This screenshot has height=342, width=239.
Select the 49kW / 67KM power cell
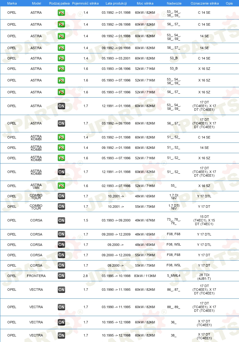click(x=145, y=221)
